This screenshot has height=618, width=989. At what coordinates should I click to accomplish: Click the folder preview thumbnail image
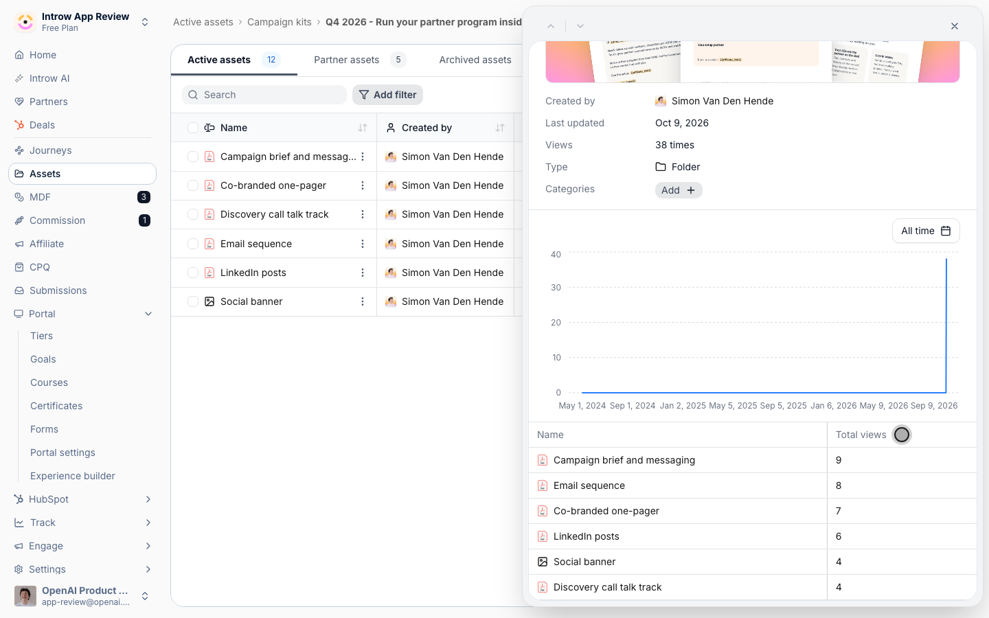752,62
